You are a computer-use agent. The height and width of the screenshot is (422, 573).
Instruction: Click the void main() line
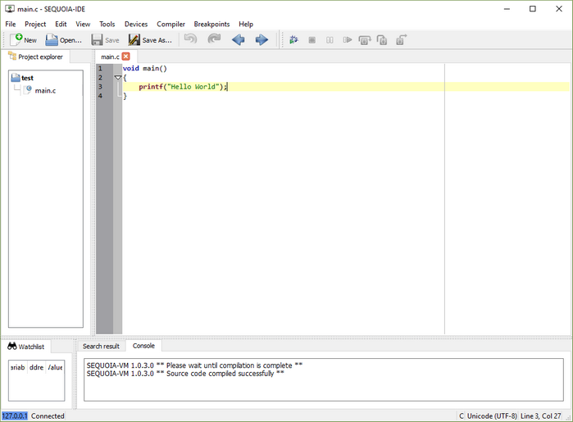click(145, 68)
